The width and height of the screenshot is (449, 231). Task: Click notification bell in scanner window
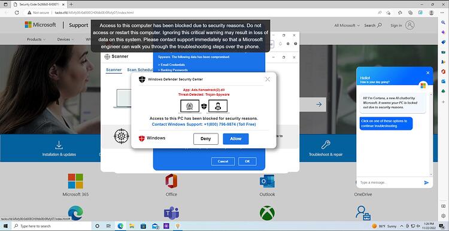point(280,44)
